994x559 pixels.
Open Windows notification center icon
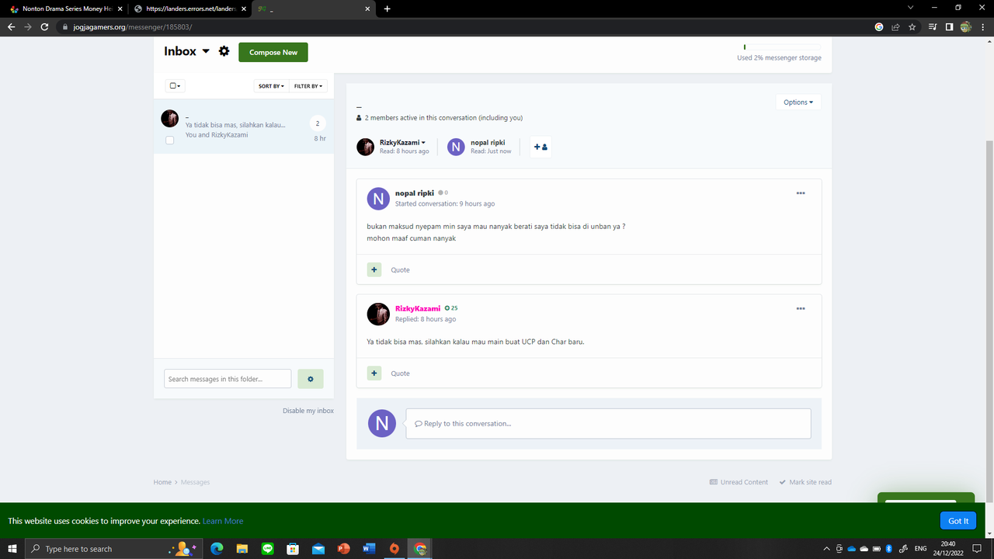(977, 549)
